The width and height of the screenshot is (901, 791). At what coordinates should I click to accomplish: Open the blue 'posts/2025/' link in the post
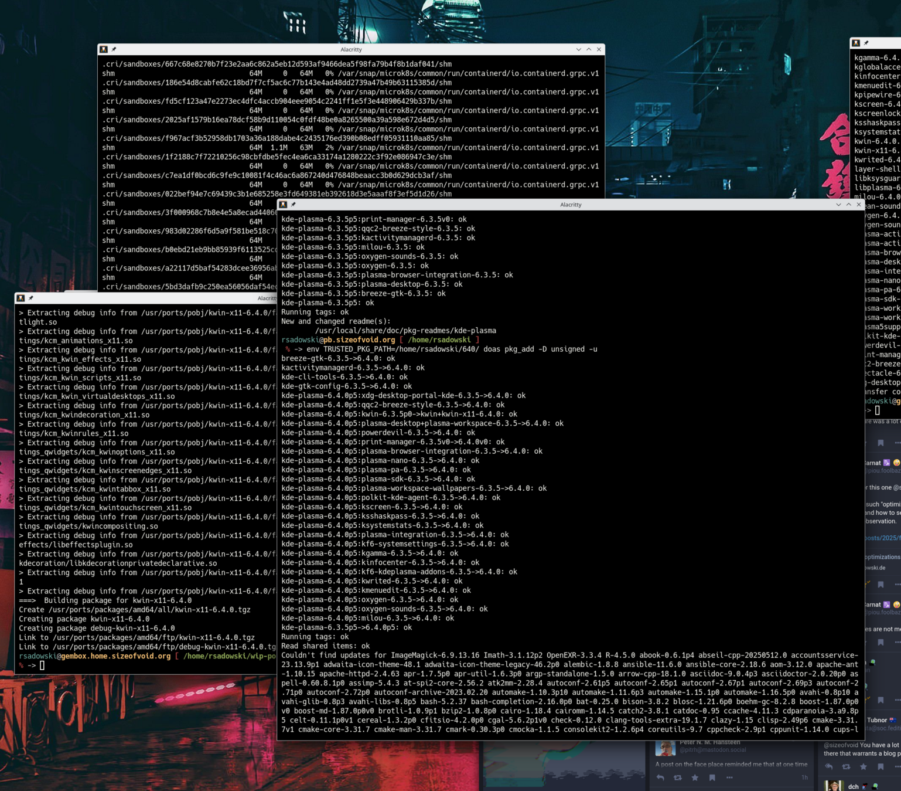(883, 538)
